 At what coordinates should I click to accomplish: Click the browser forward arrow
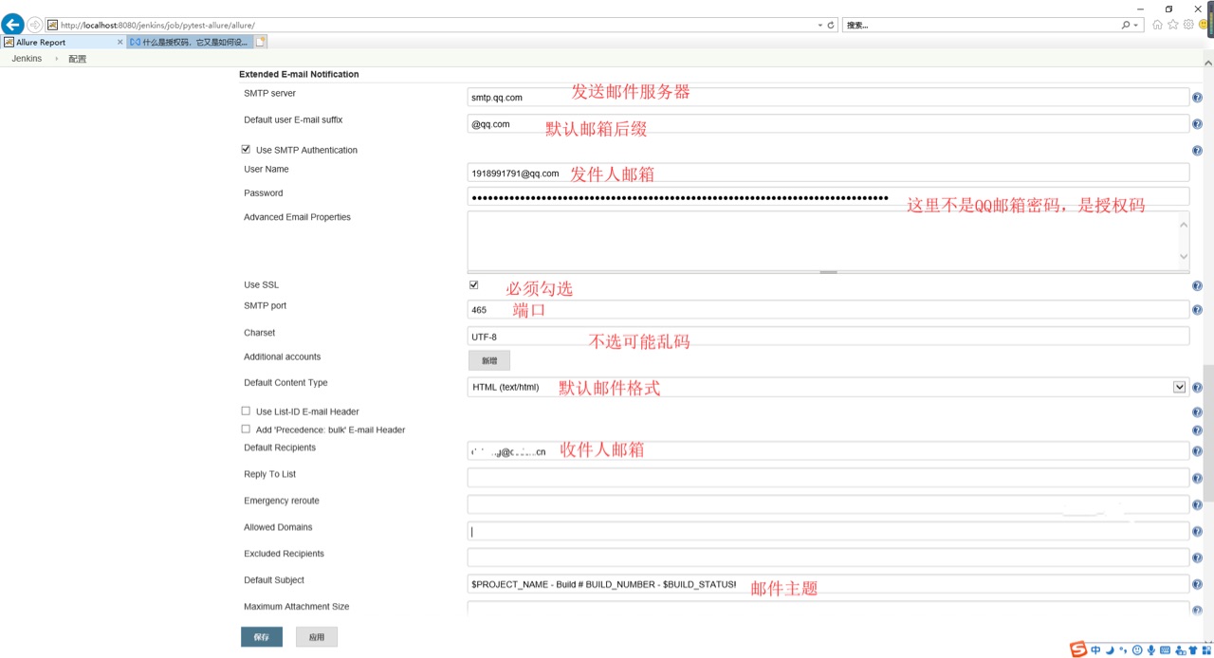click(35, 25)
